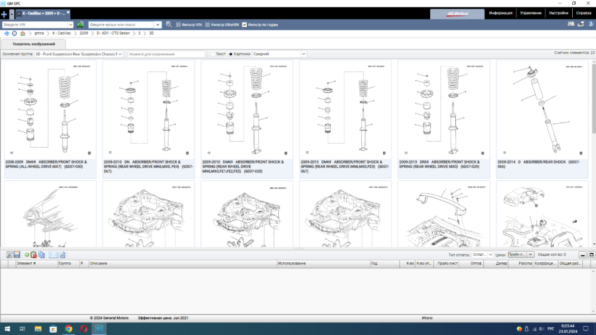
Task: Maximize the parts list panel
Action: (591, 255)
